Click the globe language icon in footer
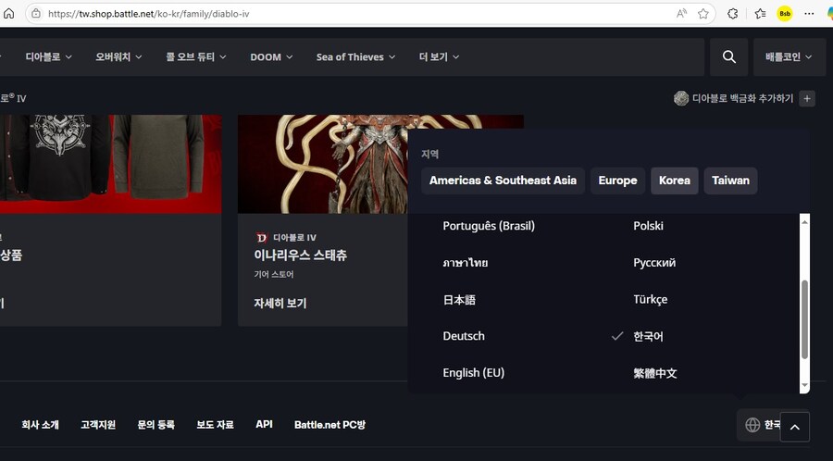 (752, 425)
